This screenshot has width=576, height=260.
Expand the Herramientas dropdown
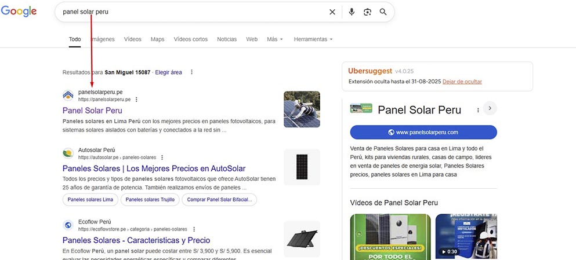click(x=313, y=39)
